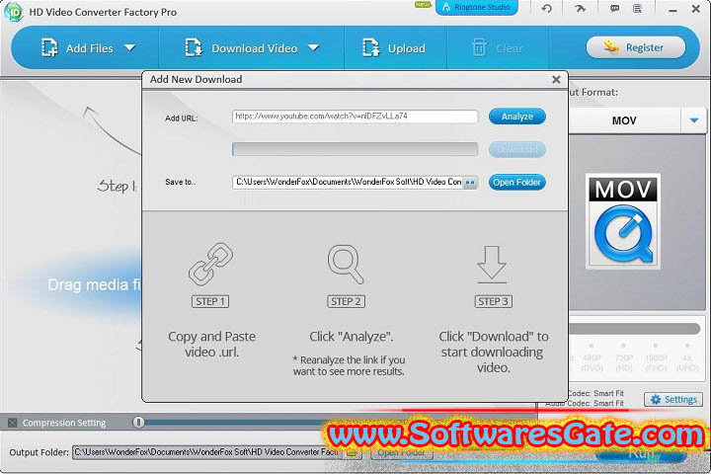Close the Add New Download dialog
Image resolution: width=711 pixels, height=474 pixels.
pyautogui.click(x=556, y=80)
